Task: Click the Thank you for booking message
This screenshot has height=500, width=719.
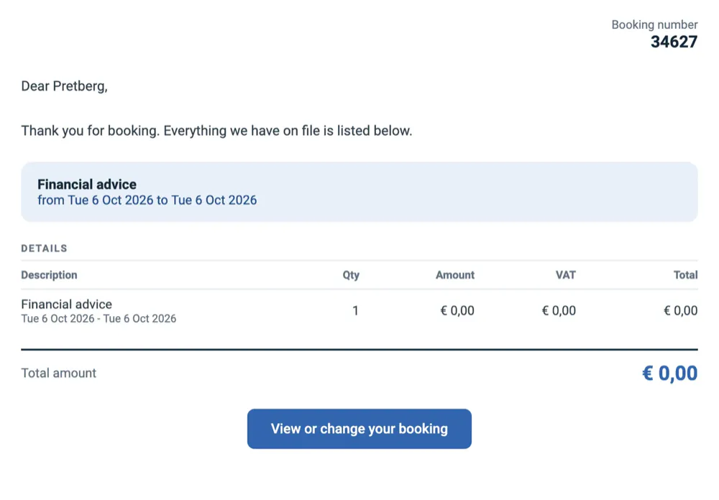Action: [216, 131]
